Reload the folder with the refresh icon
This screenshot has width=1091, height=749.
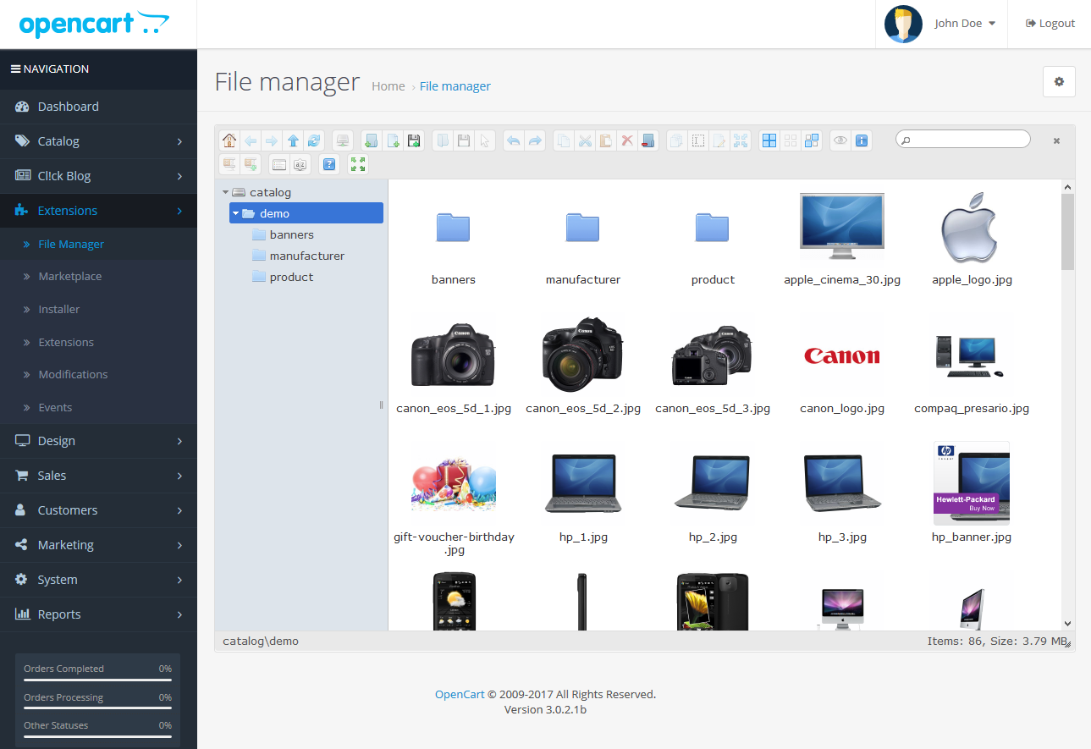(314, 140)
